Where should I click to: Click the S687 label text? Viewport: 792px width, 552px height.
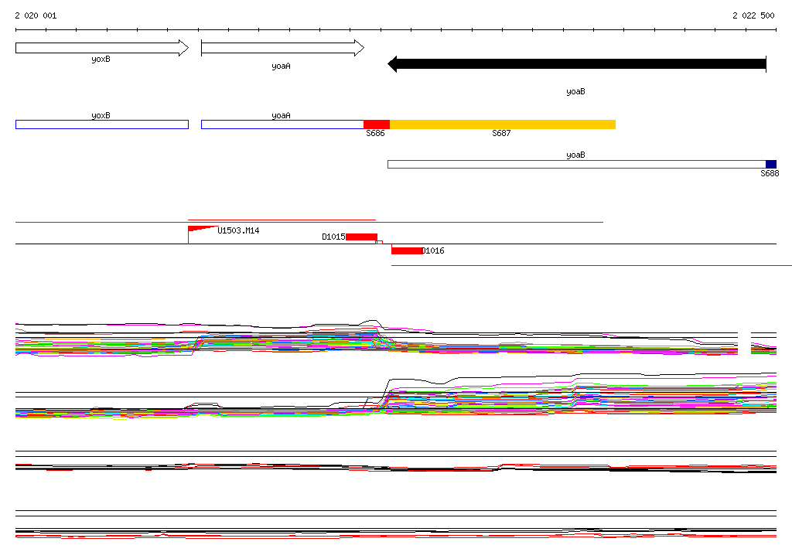[501, 133]
